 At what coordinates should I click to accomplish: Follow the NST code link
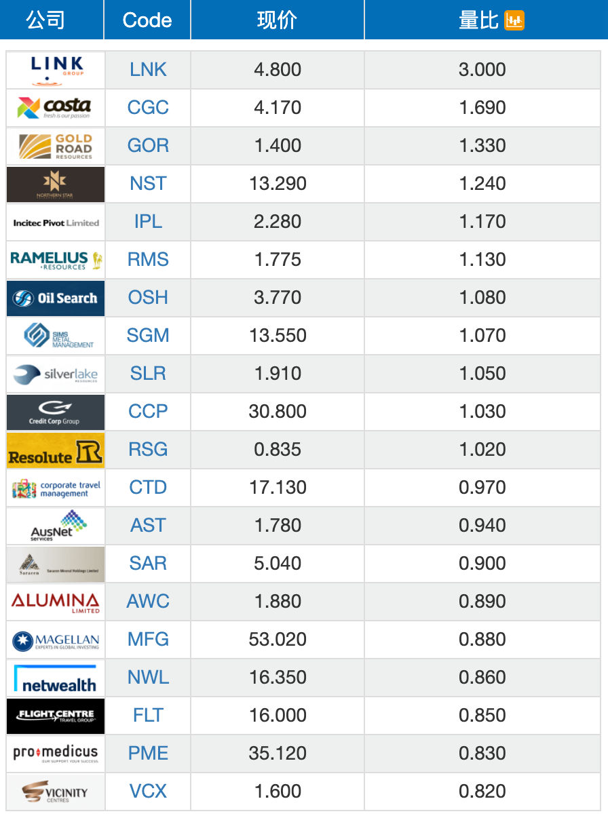pyautogui.click(x=148, y=183)
